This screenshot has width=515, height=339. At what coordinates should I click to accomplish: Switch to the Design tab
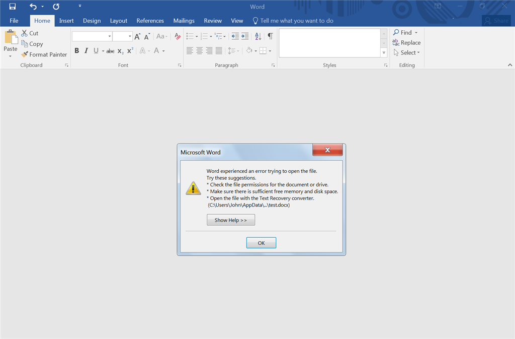tap(92, 21)
